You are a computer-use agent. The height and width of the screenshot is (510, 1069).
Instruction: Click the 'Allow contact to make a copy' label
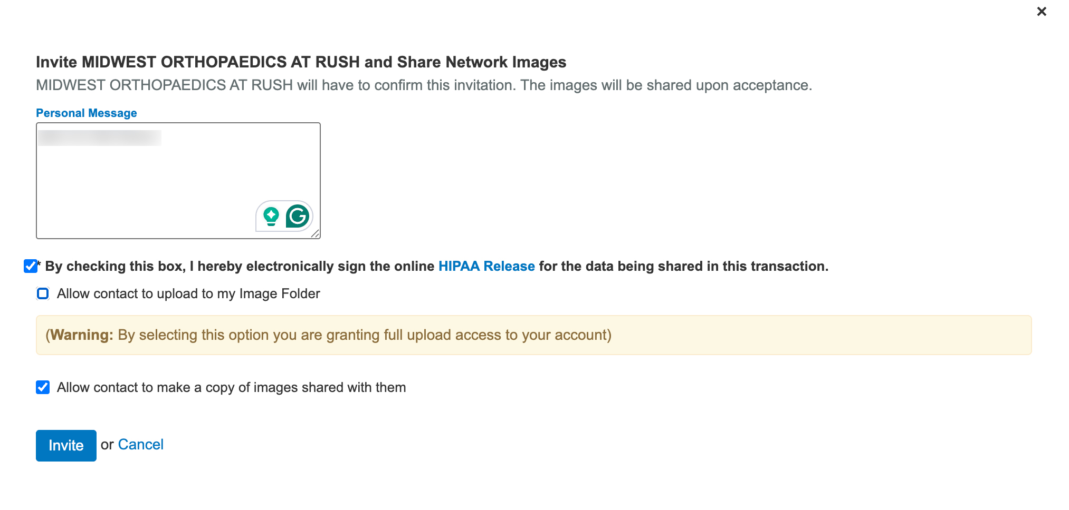click(x=231, y=387)
